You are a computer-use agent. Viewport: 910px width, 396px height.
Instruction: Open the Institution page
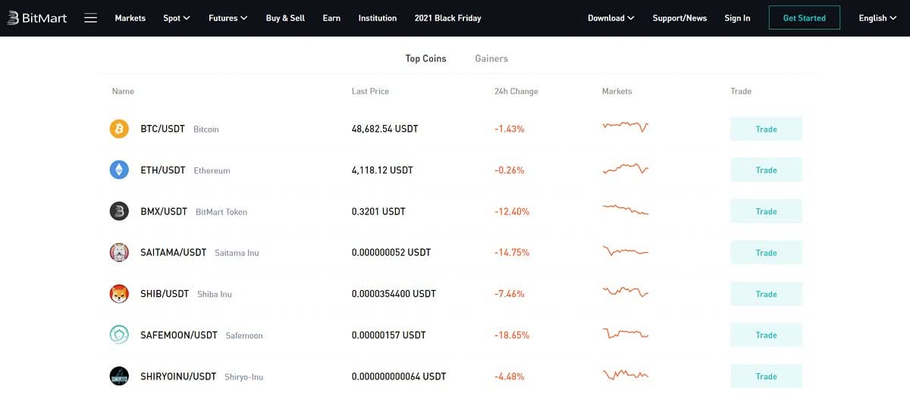pyautogui.click(x=378, y=18)
